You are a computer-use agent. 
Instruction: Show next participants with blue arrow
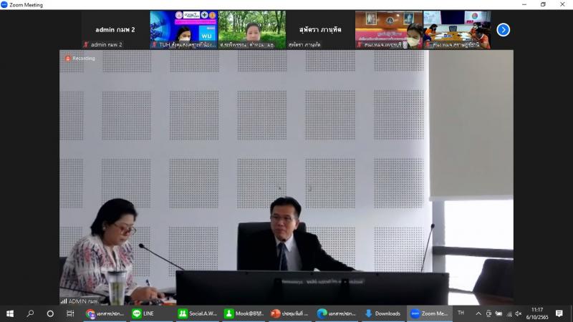(x=504, y=29)
